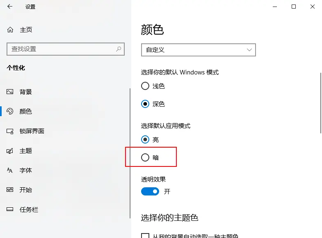The height and width of the screenshot is (238, 322).
Task: Choose 暗 app mode radio button
Action: click(x=145, y=157)
